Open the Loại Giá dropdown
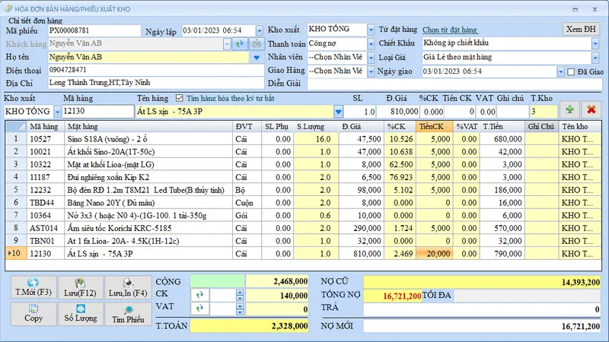609x342 pixels. coord(595,58)
